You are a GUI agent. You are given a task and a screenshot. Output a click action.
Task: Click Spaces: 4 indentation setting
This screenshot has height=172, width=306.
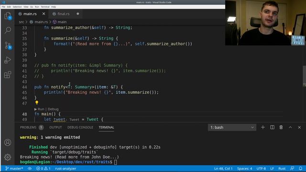click(x=244, y=169)
